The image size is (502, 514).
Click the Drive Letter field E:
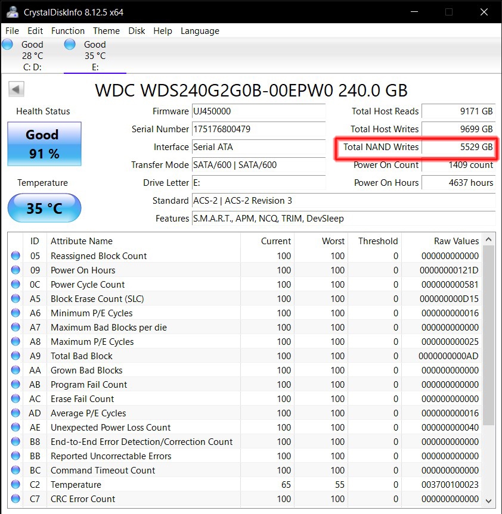click(259, 183)
